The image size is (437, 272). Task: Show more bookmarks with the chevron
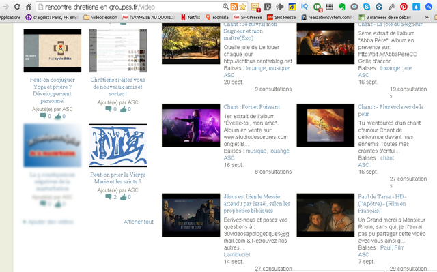pos(427,17)
